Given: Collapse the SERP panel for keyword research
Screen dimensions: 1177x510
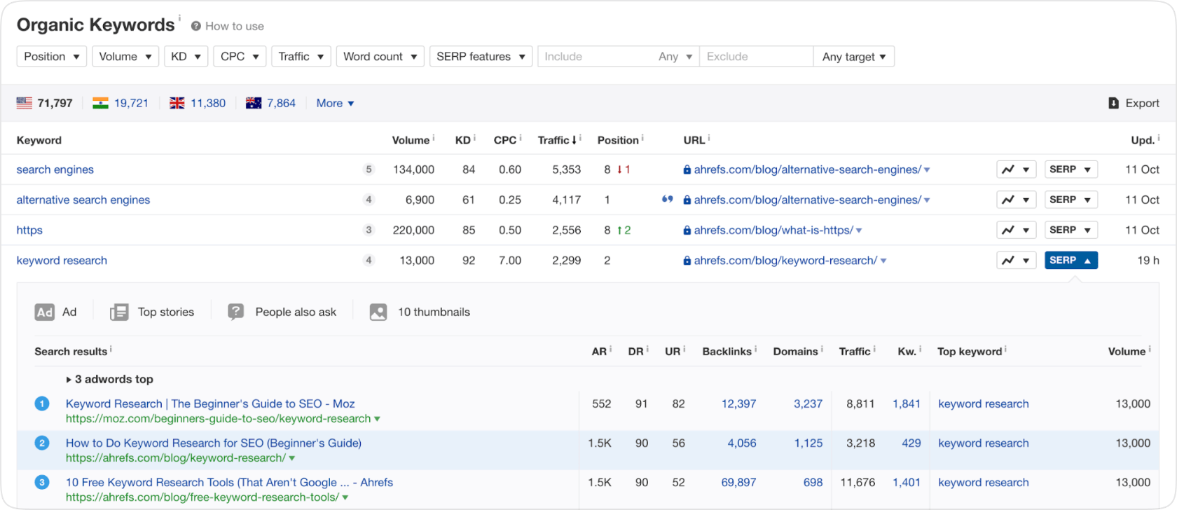Looking at the screenshot, I should click(1071, 261).
